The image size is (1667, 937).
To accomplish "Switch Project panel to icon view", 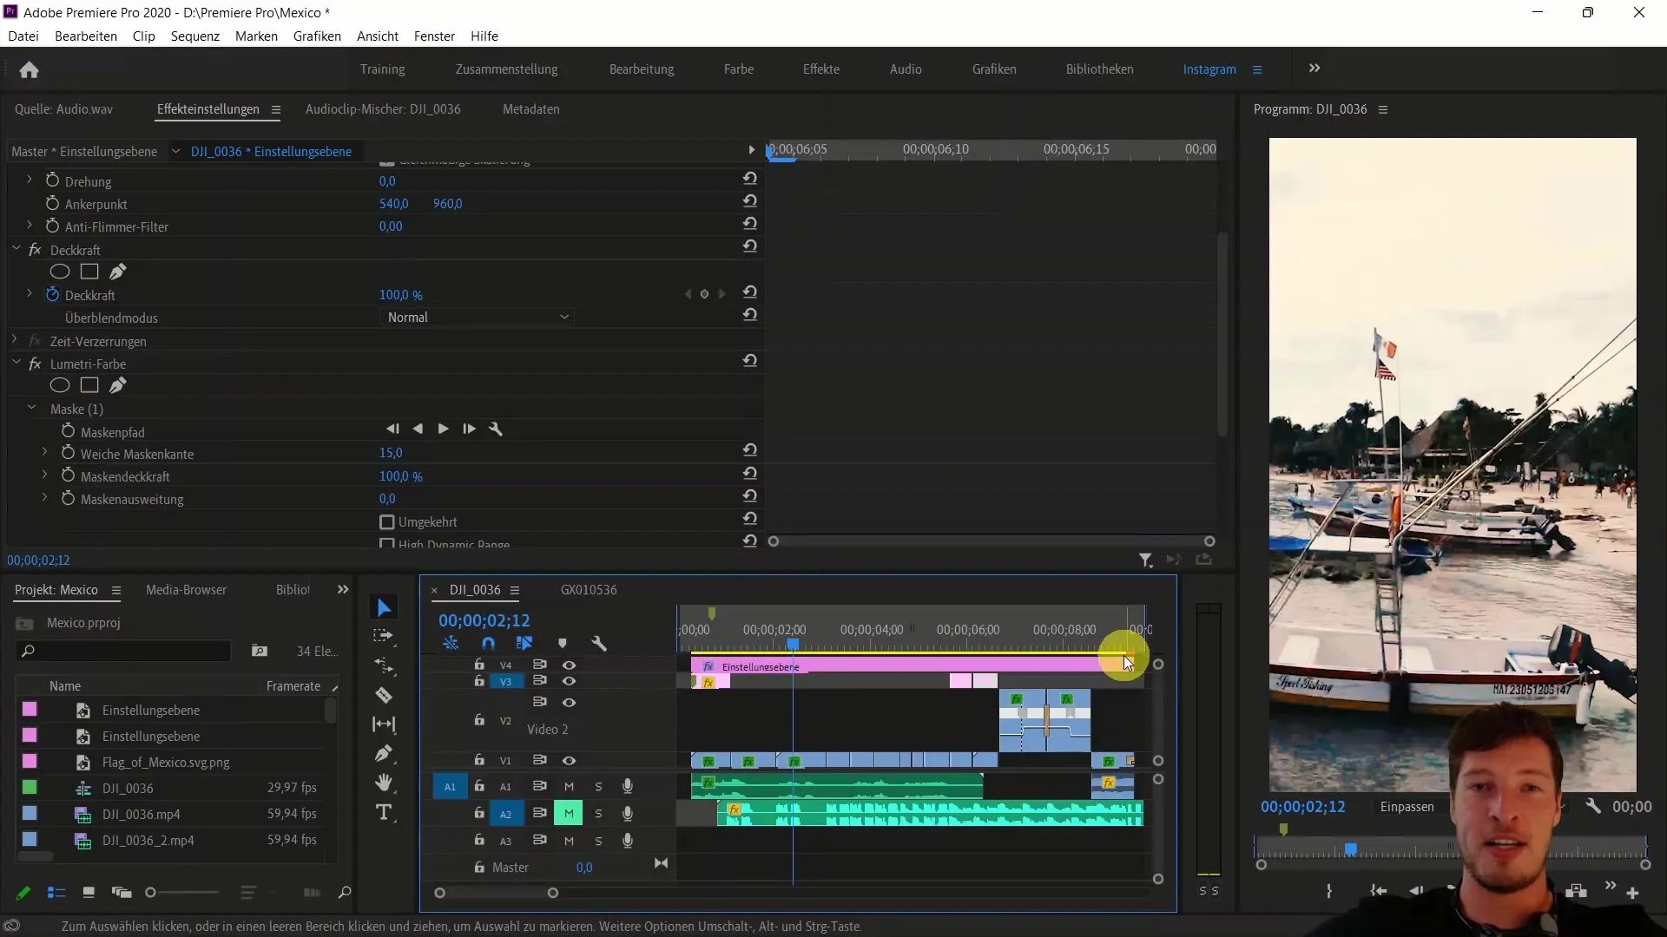I will (x=89, y=892).
